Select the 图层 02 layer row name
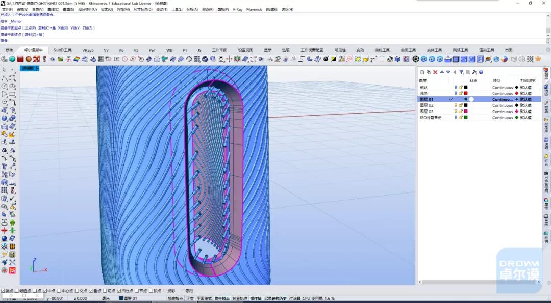 point(427,105)
